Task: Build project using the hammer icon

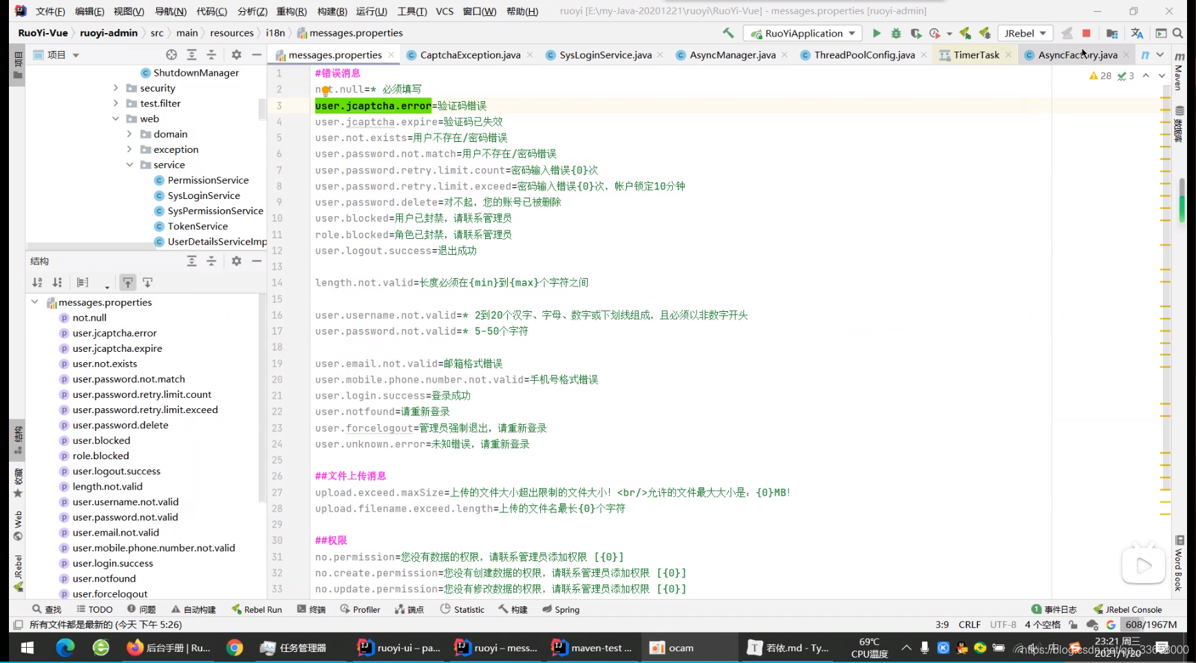Action: 728,33
